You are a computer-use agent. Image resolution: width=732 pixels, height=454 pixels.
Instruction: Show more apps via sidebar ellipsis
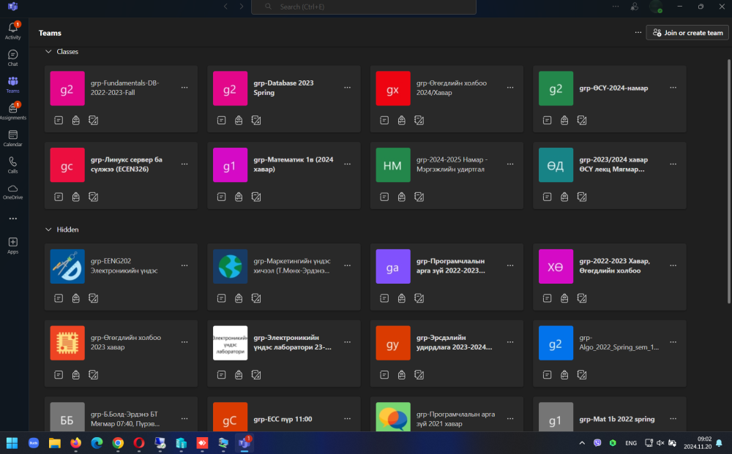tap(12, 219)
